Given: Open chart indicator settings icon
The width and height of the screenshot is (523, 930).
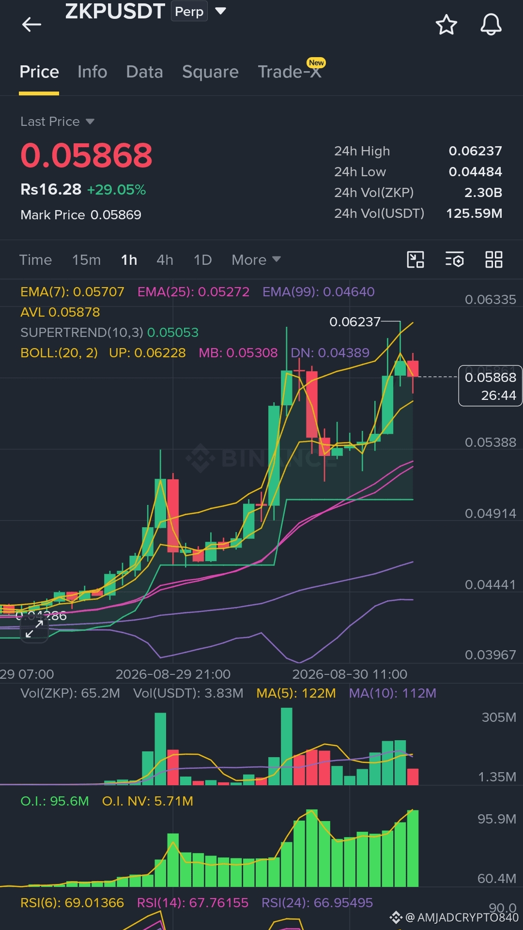Looking at the screenshot, I should tap(455, 259).
